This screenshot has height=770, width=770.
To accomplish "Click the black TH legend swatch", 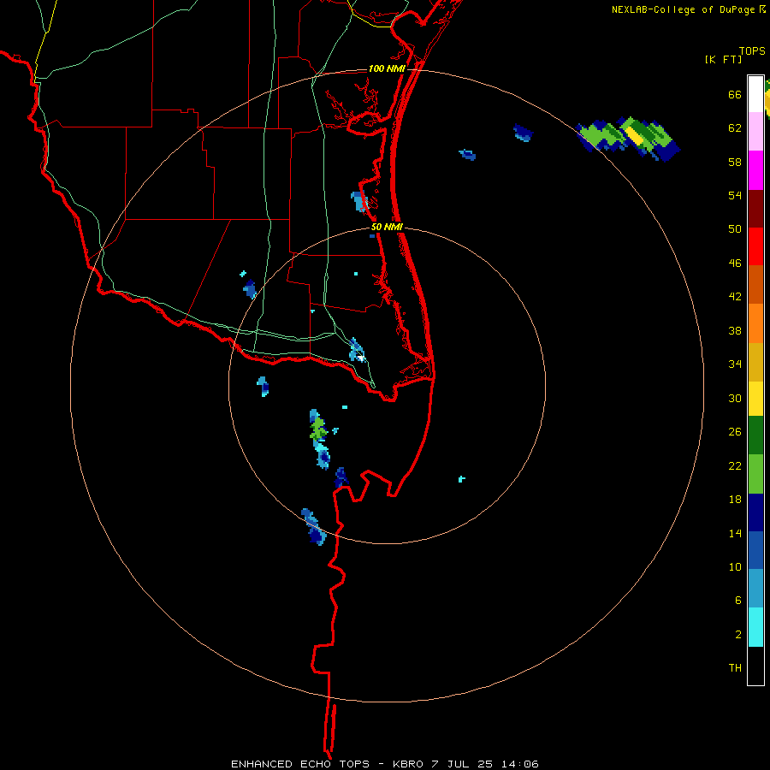I will (x=755, y=666).
